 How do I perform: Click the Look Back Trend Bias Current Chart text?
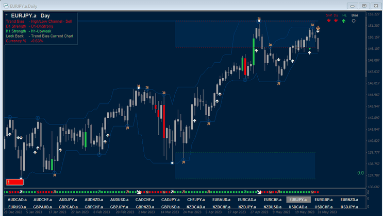pyautogui.click(x=40, y=36)
